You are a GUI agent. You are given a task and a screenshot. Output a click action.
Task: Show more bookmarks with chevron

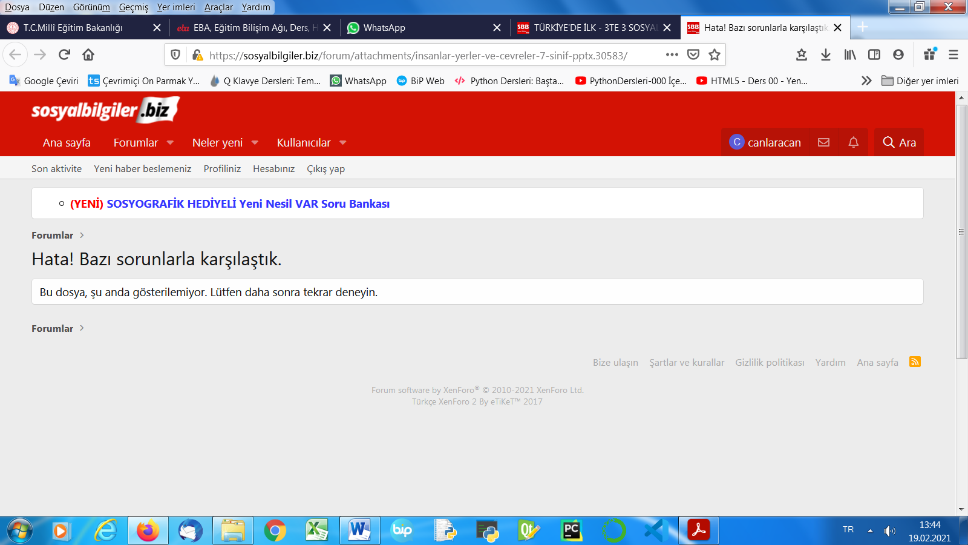[x=866, y=81]
